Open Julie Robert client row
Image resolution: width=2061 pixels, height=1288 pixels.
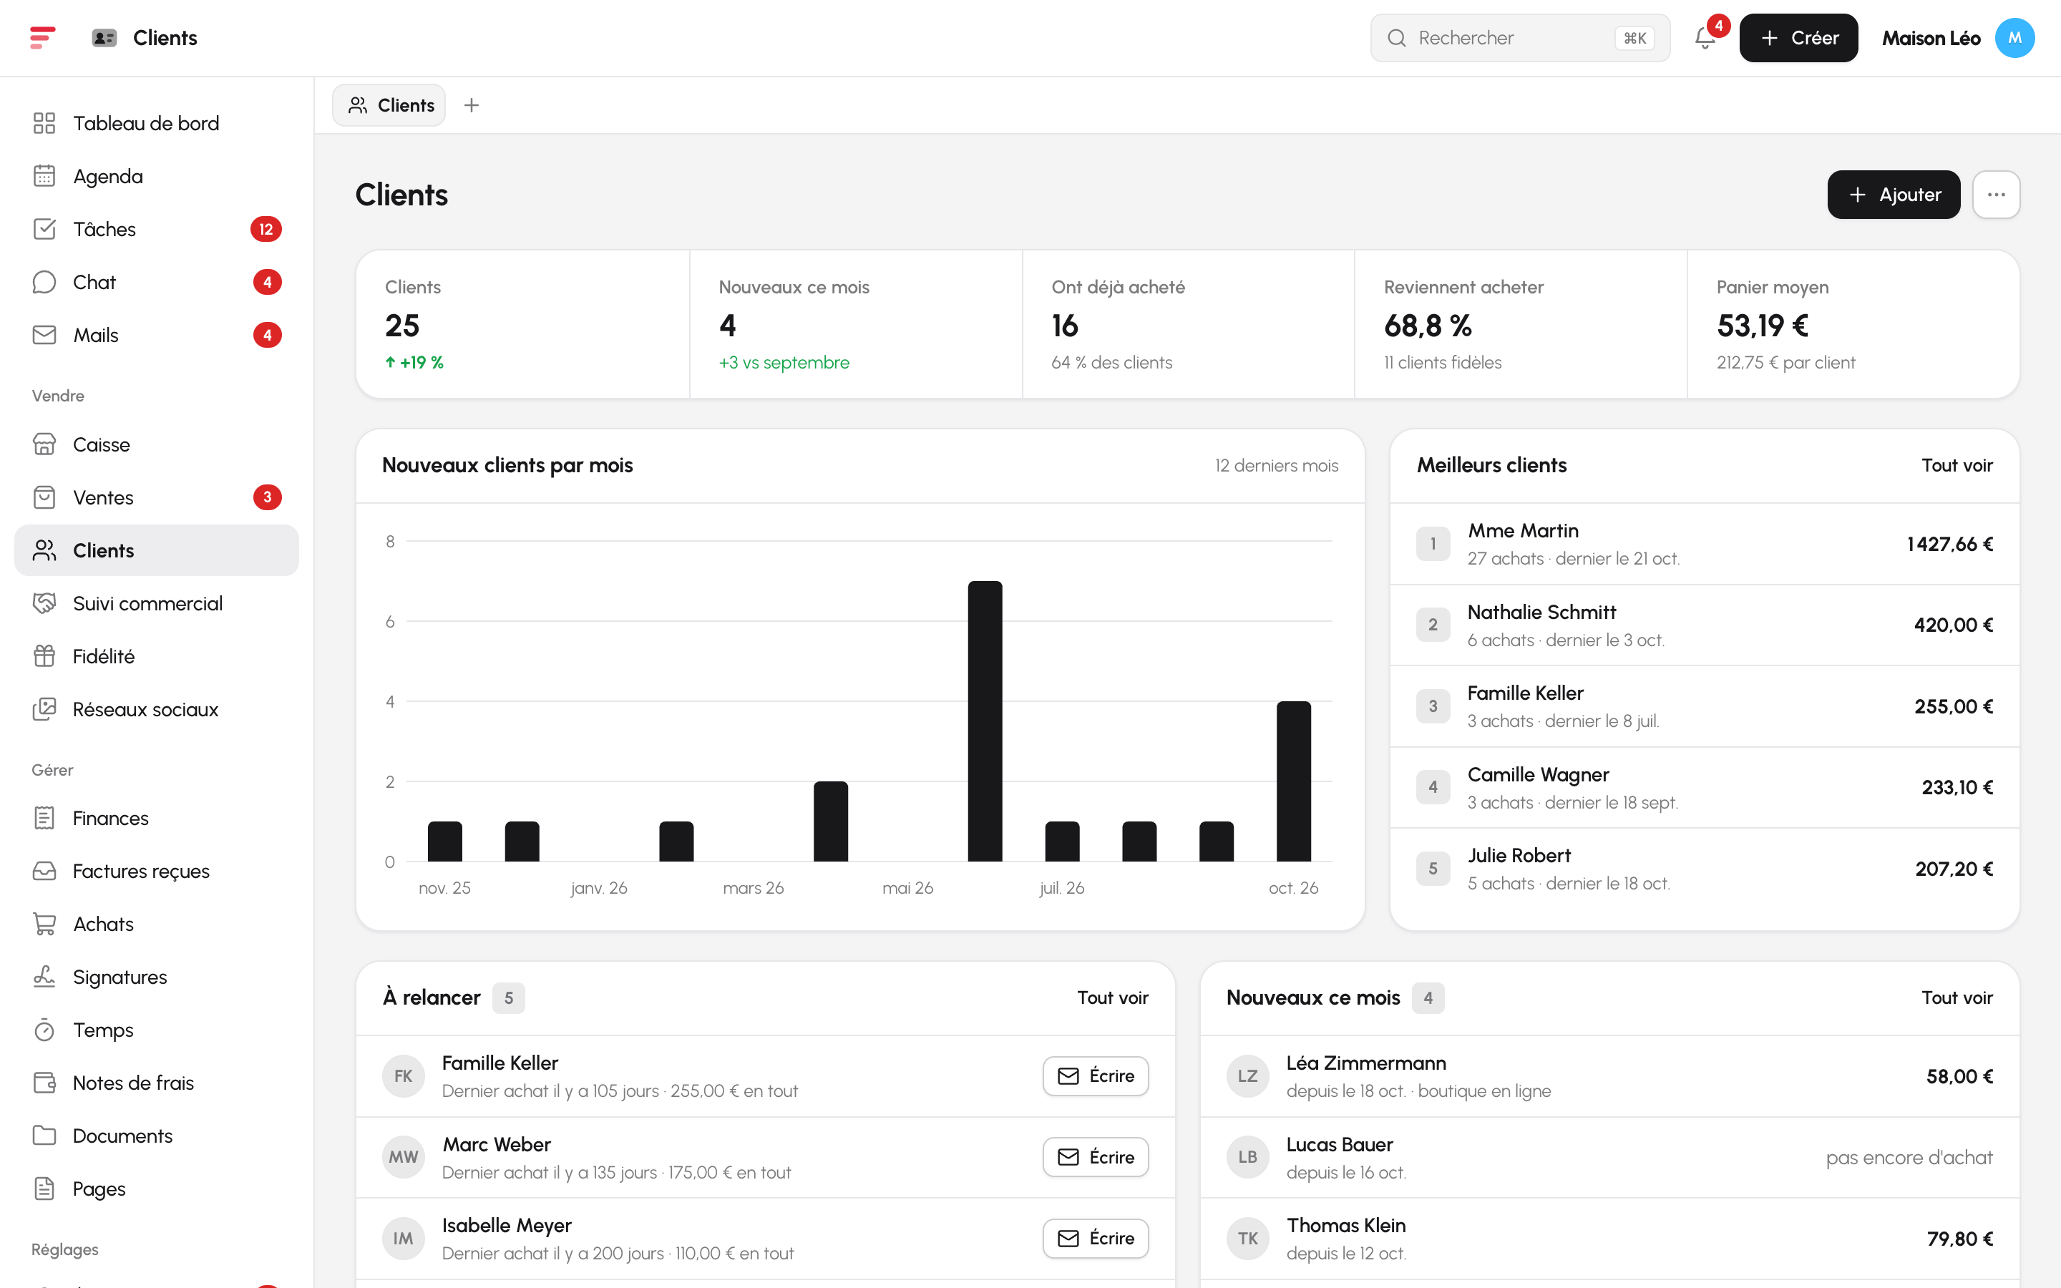(1704, 869)
